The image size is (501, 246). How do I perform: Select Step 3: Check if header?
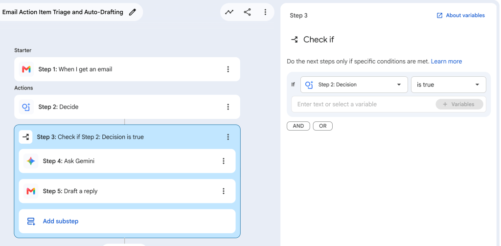point(127,137)
